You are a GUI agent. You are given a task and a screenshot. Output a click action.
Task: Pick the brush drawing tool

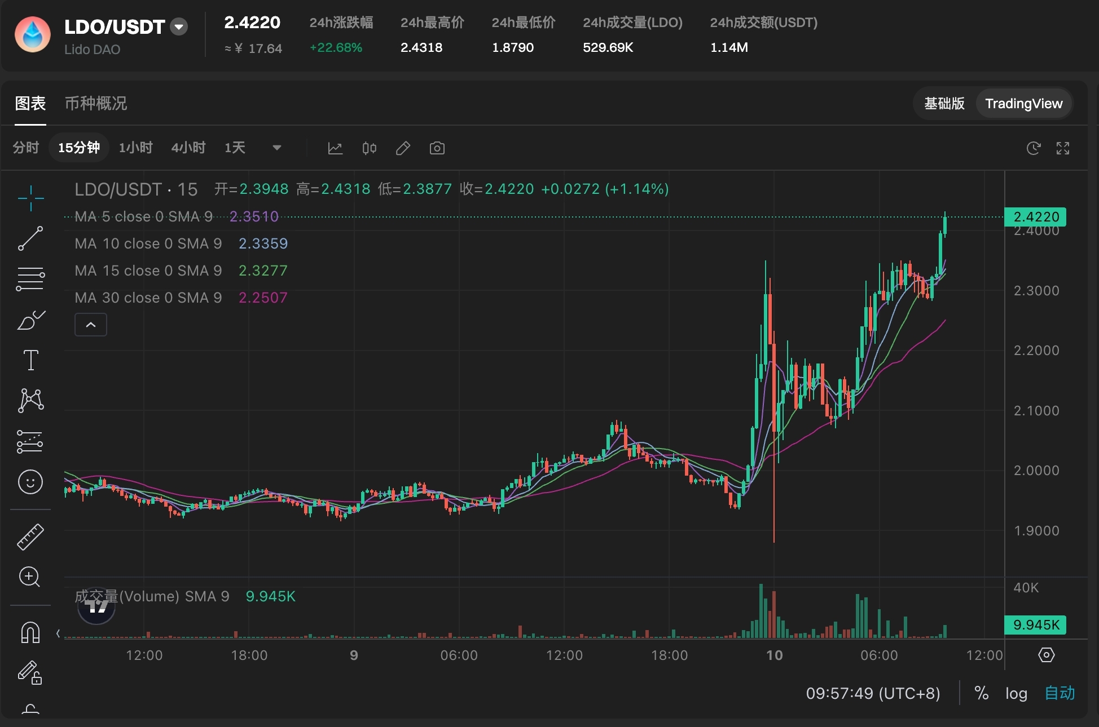(30, 320)
